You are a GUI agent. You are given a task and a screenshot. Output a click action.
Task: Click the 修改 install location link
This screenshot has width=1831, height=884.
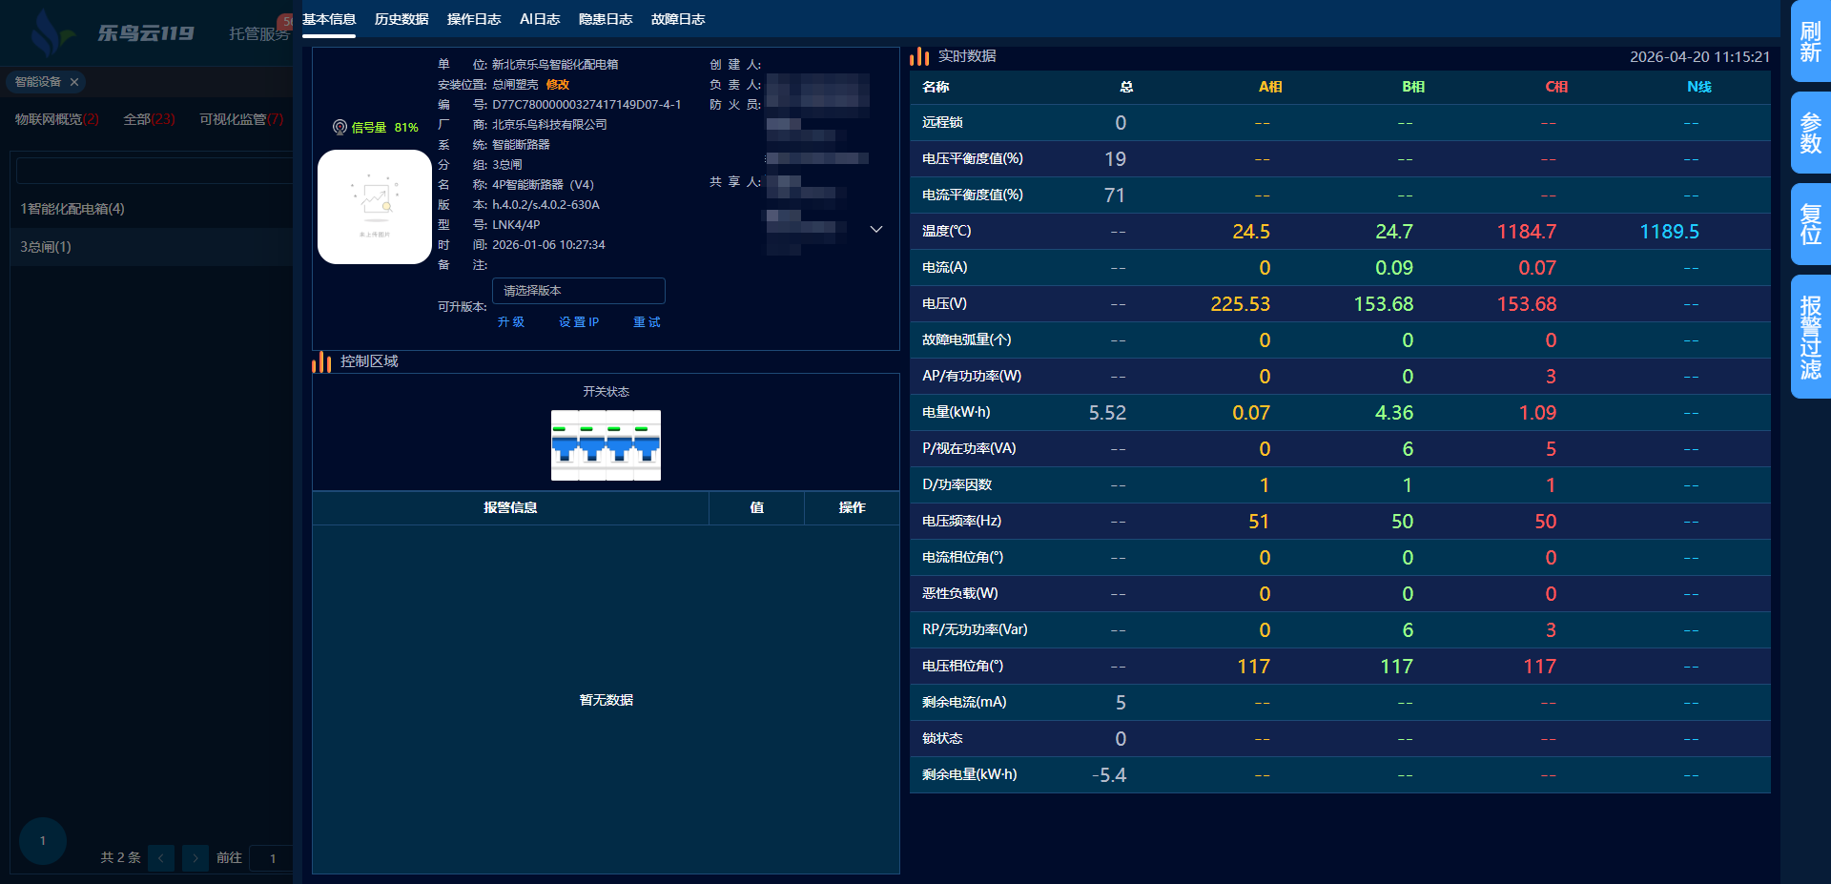pyautogui.click(x=558, y=85)
